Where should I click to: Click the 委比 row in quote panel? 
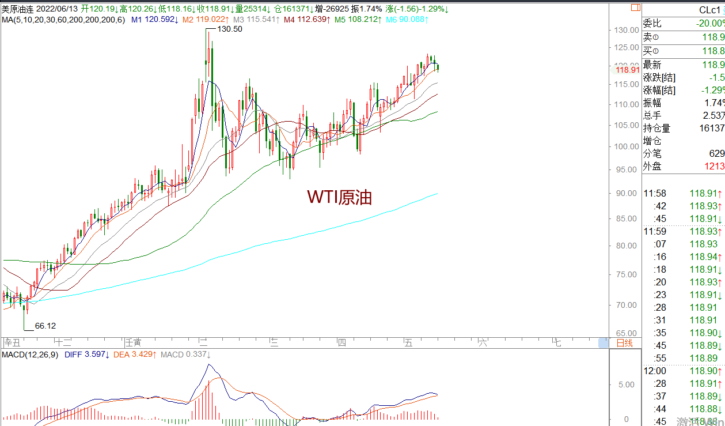pyautogui.click(x=684, y=24)
